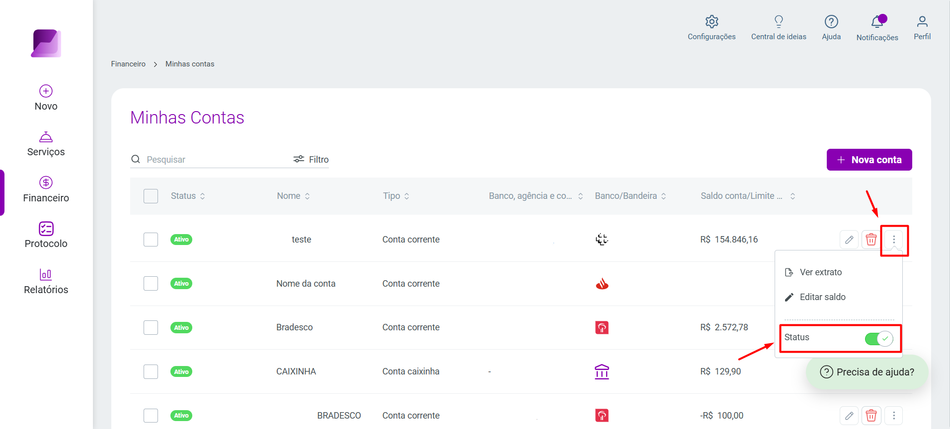This screenshot has height=429, width=950.
Task: Open the Relatórios sidebar icon
Action: 46,274
